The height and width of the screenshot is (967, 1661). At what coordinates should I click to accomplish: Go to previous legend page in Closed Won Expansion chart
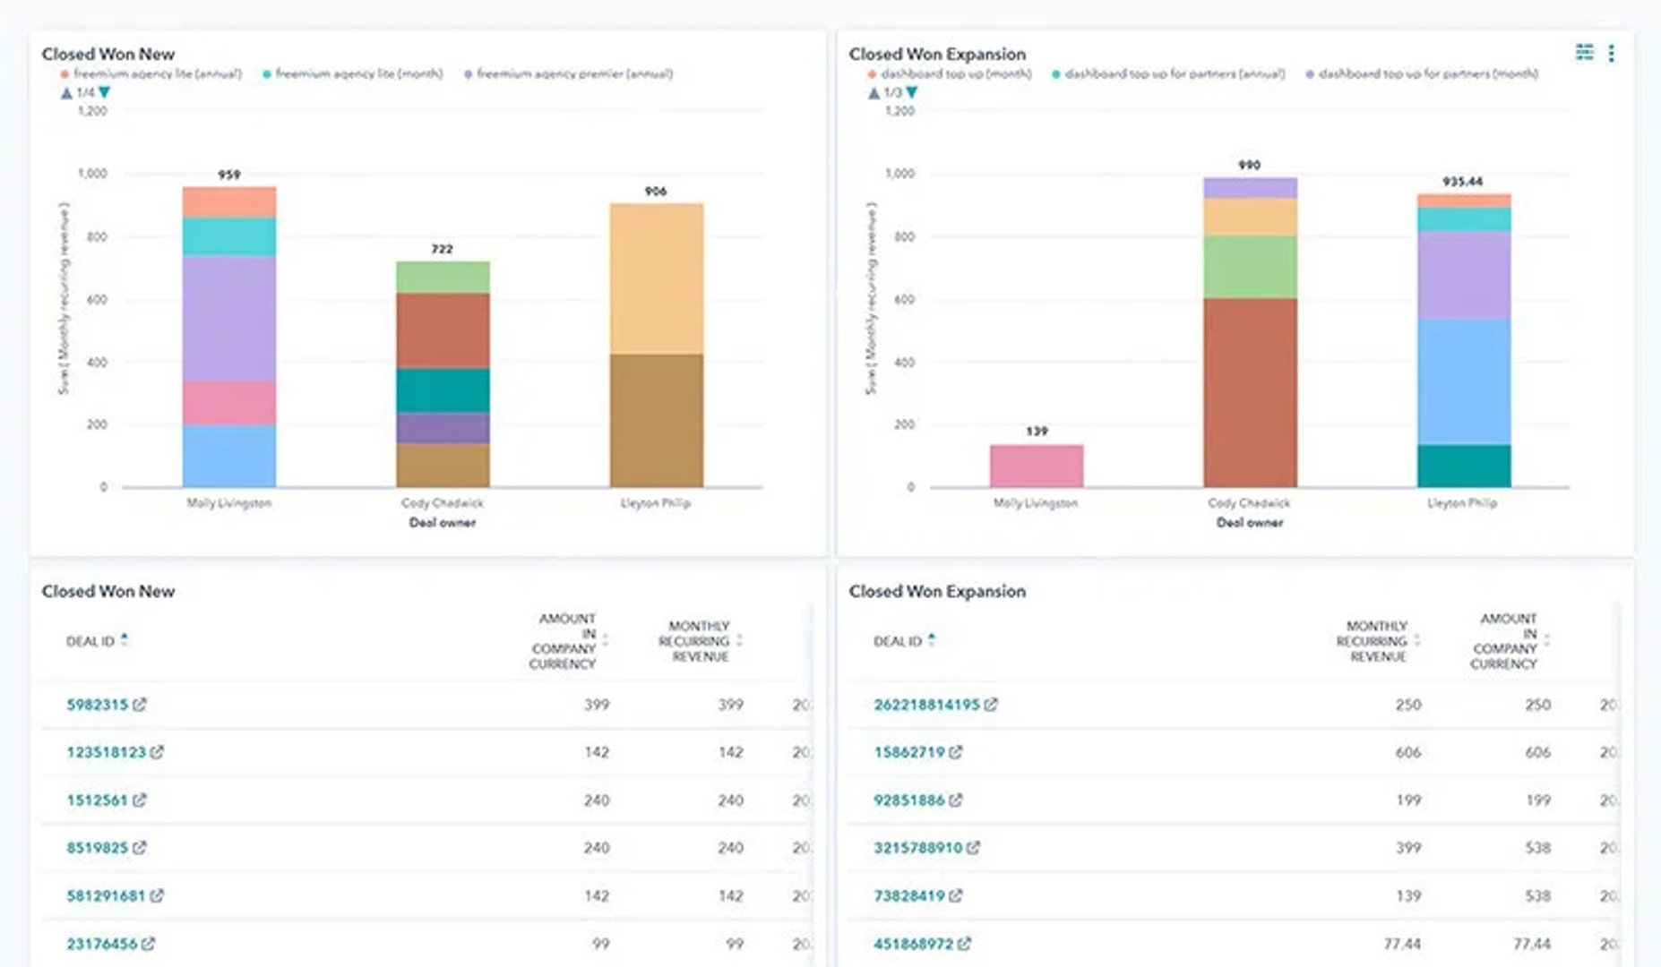(x=874, y=92)
